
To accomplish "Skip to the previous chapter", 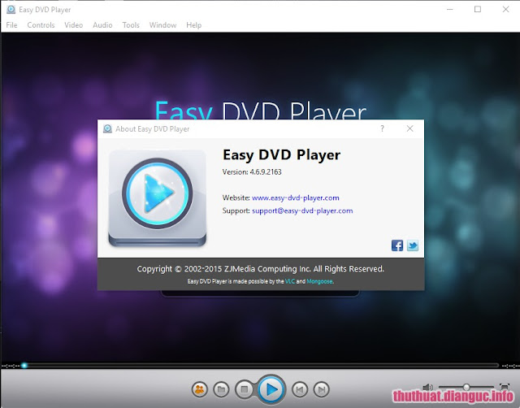I will tap(300, 389).
